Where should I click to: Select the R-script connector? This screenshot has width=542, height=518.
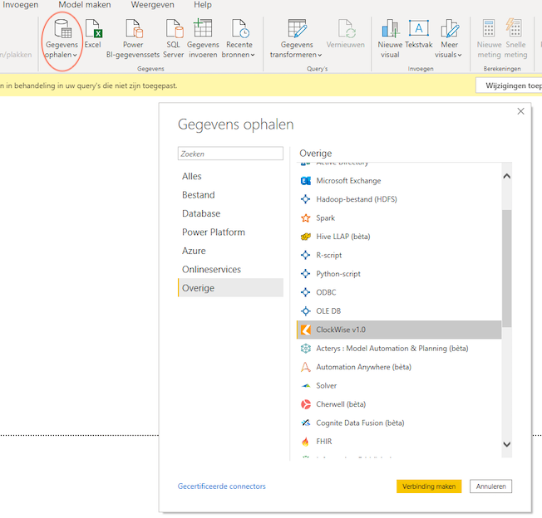pos(399,256)
